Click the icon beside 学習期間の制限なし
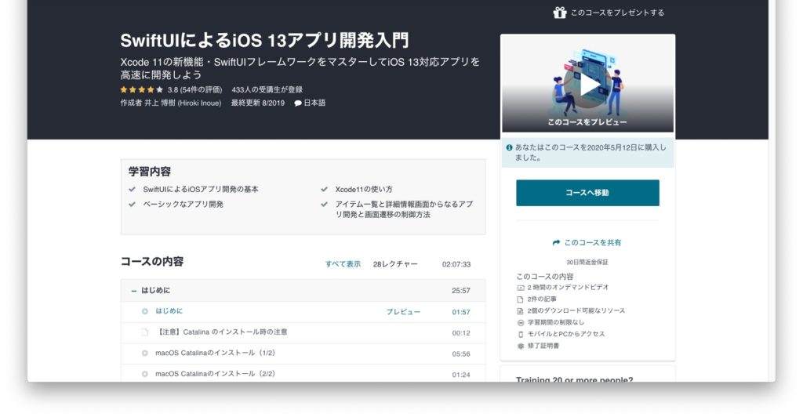 click(x=521, y=323)
